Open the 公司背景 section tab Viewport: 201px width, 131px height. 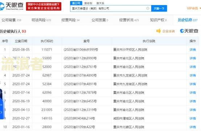[x=11, y=20]
